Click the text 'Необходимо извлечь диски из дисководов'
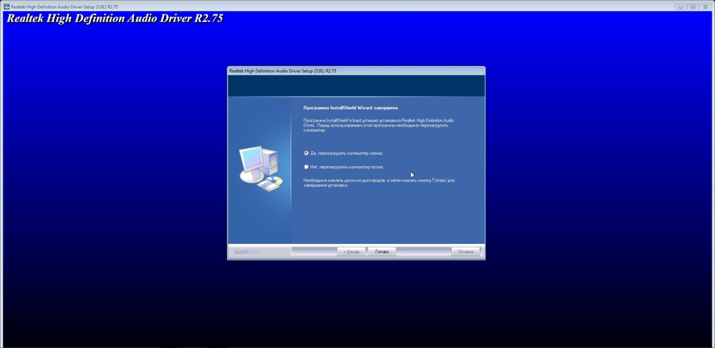Image resolution: width=715 pixels, height=348 pixels. pos(344,180)
